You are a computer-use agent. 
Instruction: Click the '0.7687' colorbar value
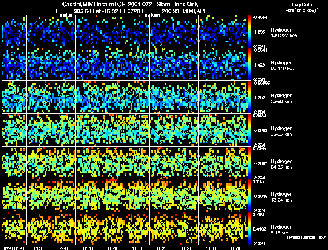[261, 163]
